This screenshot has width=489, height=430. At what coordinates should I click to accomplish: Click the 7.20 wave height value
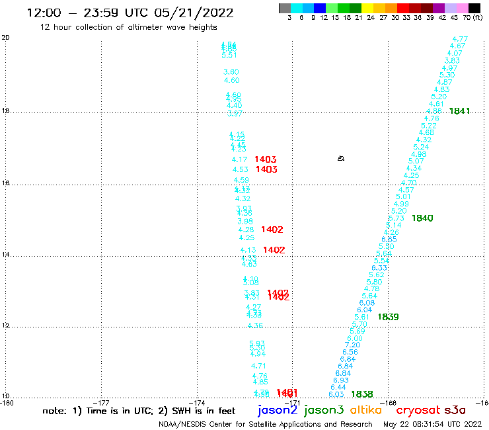click(352, 345)
